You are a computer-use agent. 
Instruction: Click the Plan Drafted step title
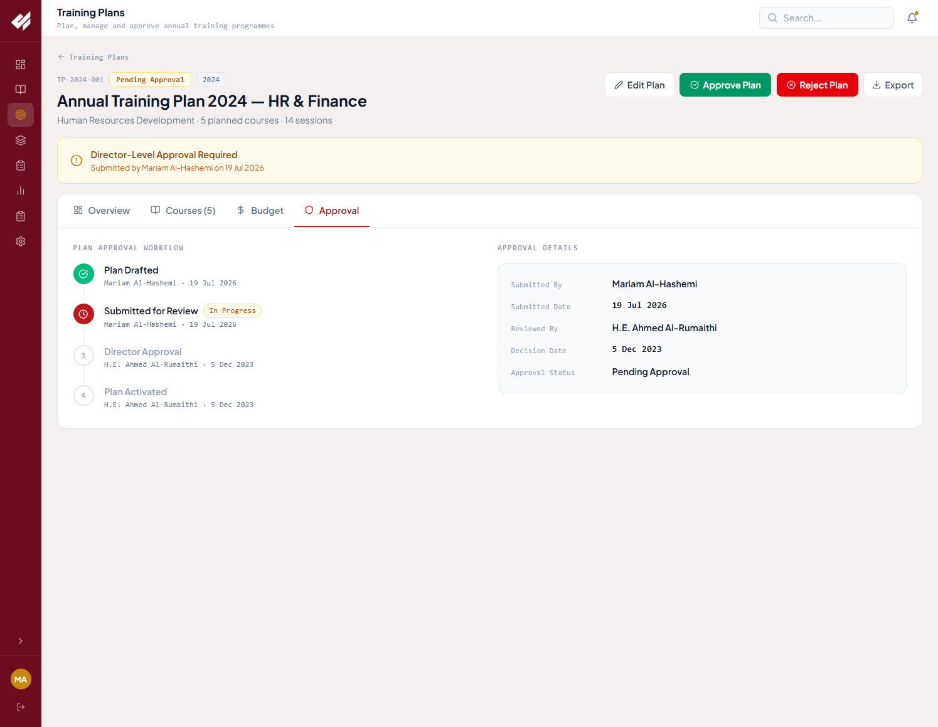click(131, 270)
